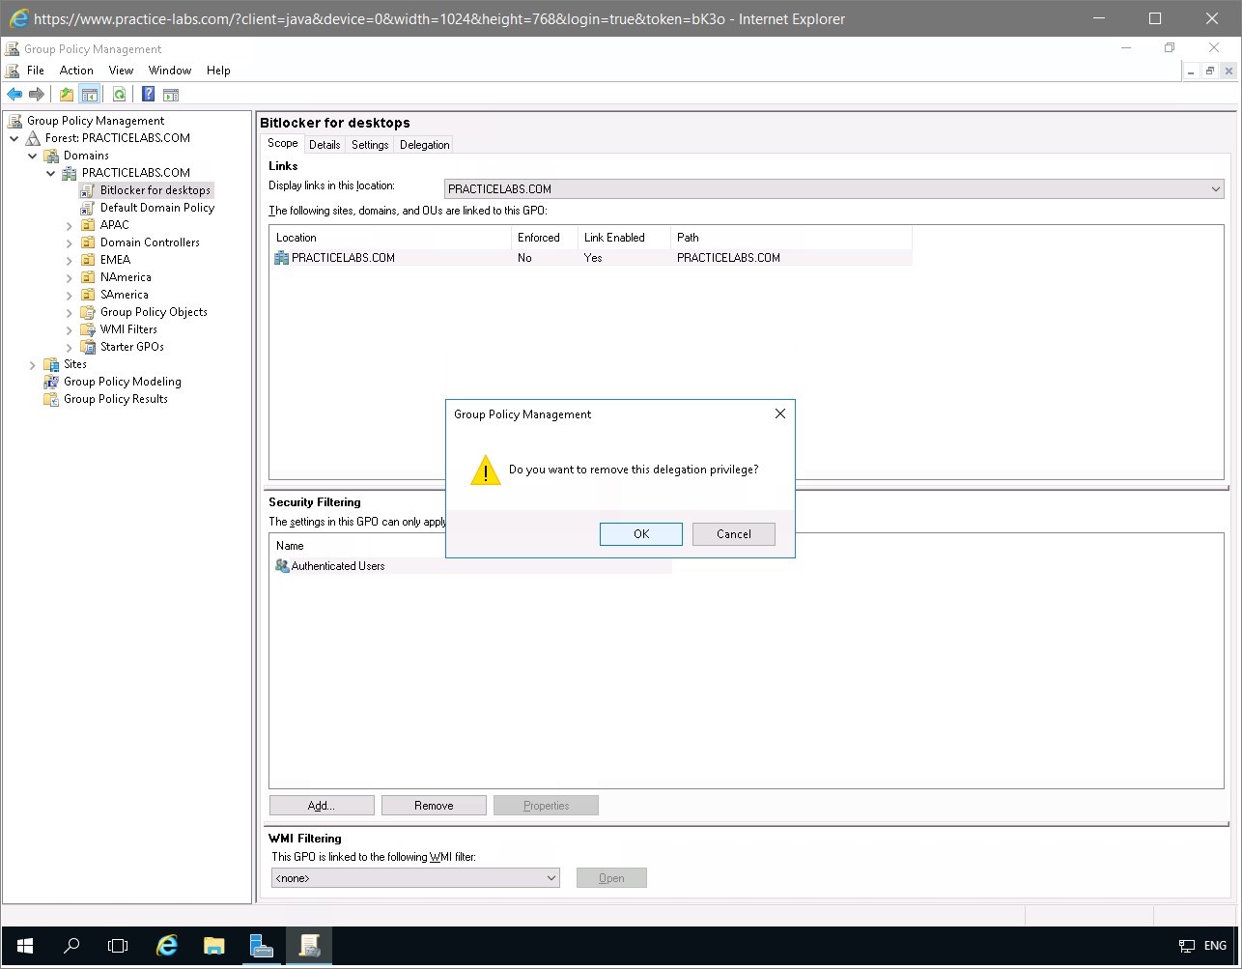
Task: Click the Forward arrow in the toolbar
Action: point(37,95)
